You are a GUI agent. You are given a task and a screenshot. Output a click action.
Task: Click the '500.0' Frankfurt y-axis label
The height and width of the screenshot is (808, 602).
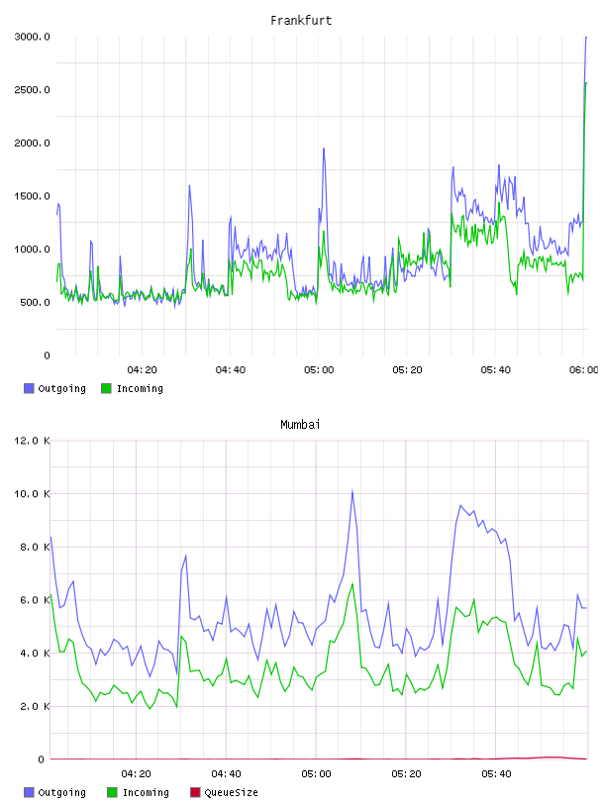[35, 302]
